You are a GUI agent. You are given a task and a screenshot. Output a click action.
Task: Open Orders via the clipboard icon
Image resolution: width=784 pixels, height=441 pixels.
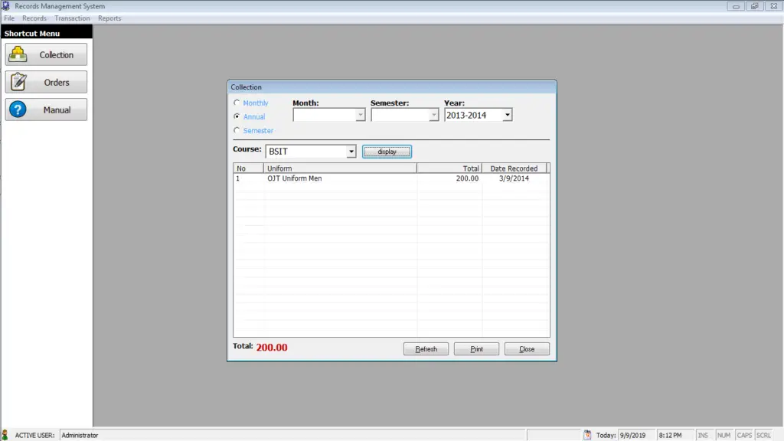18,81
